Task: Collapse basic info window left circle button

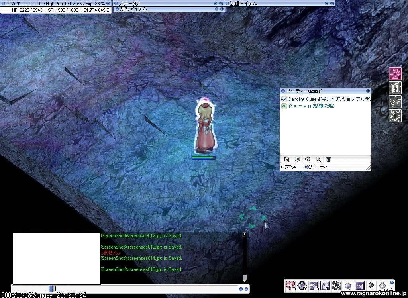Action: point(3,3)
